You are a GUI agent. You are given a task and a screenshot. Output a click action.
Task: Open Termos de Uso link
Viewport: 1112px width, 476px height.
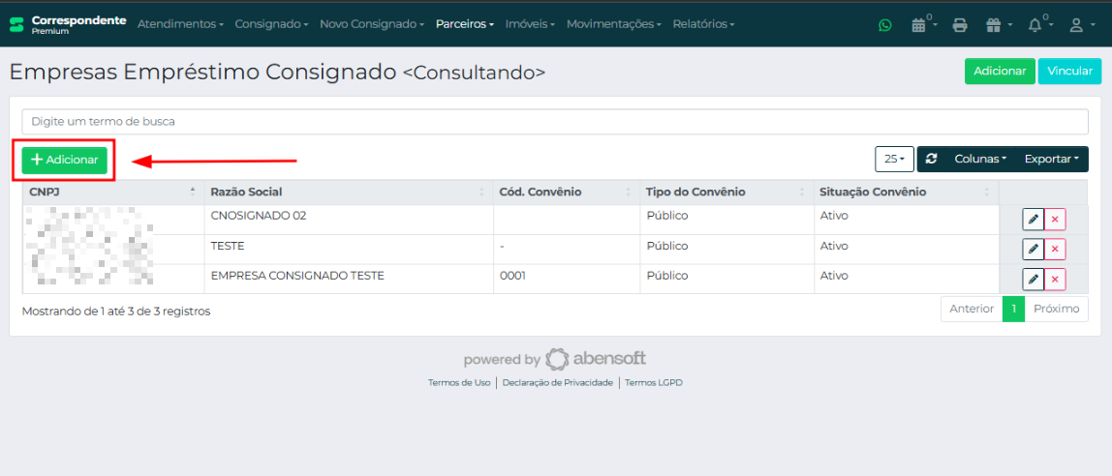point(459,382)
